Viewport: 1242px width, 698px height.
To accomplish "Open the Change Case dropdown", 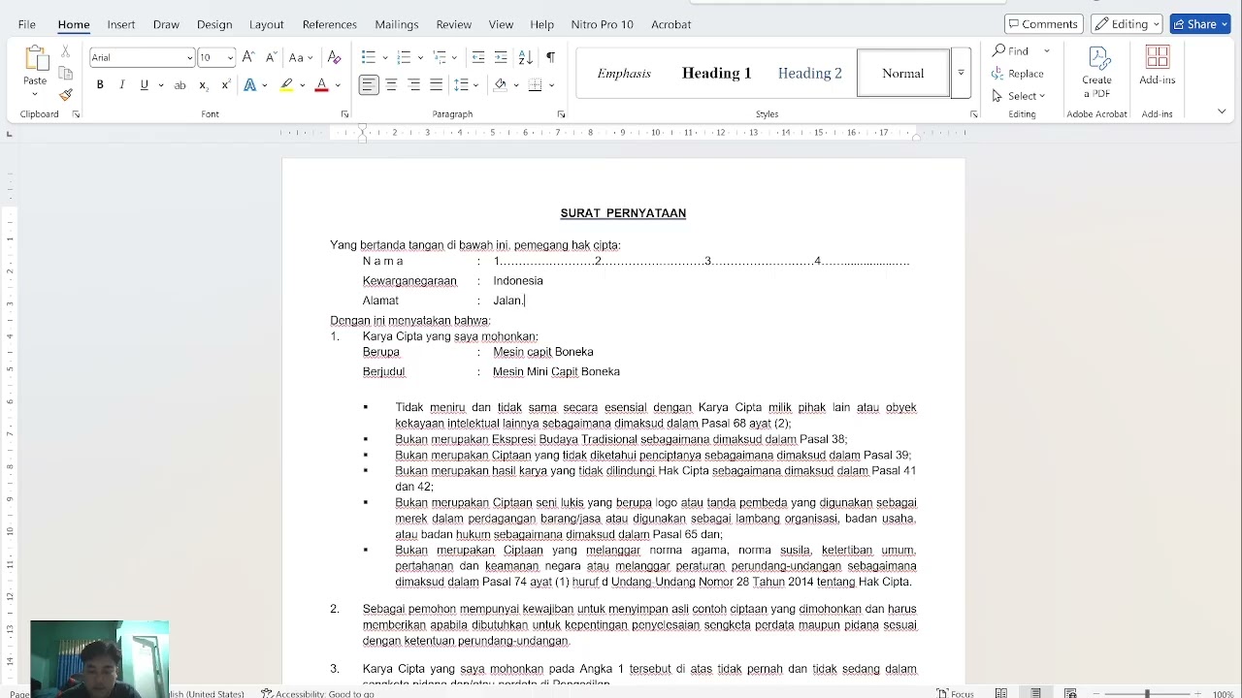I will tap(301, 57).
